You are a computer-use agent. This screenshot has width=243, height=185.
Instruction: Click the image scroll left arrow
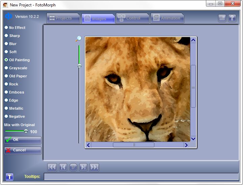[89, 145]
